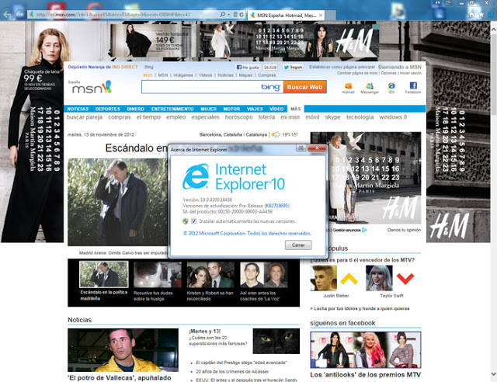The image size is (497, 382).
Task: Click inside the Bing search field
Action: pos(202,87)
